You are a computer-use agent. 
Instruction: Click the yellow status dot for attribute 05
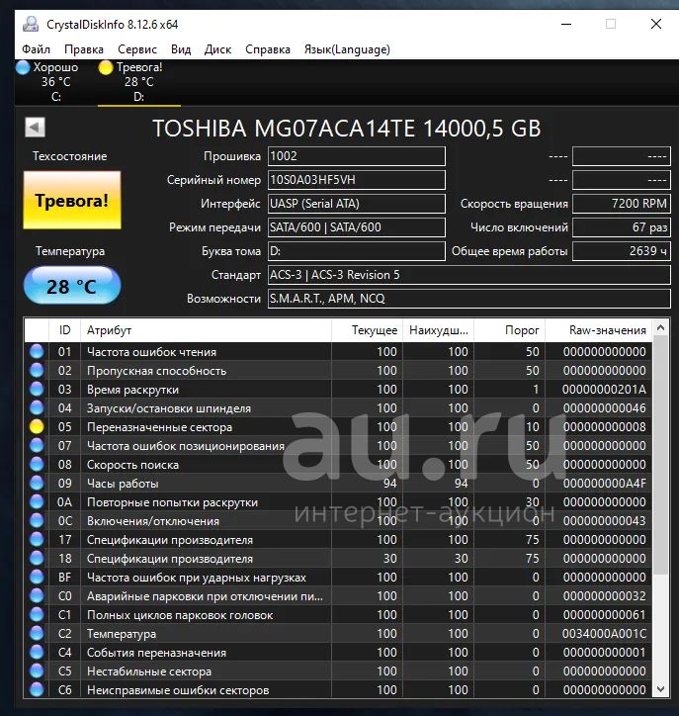pos(37,426)
